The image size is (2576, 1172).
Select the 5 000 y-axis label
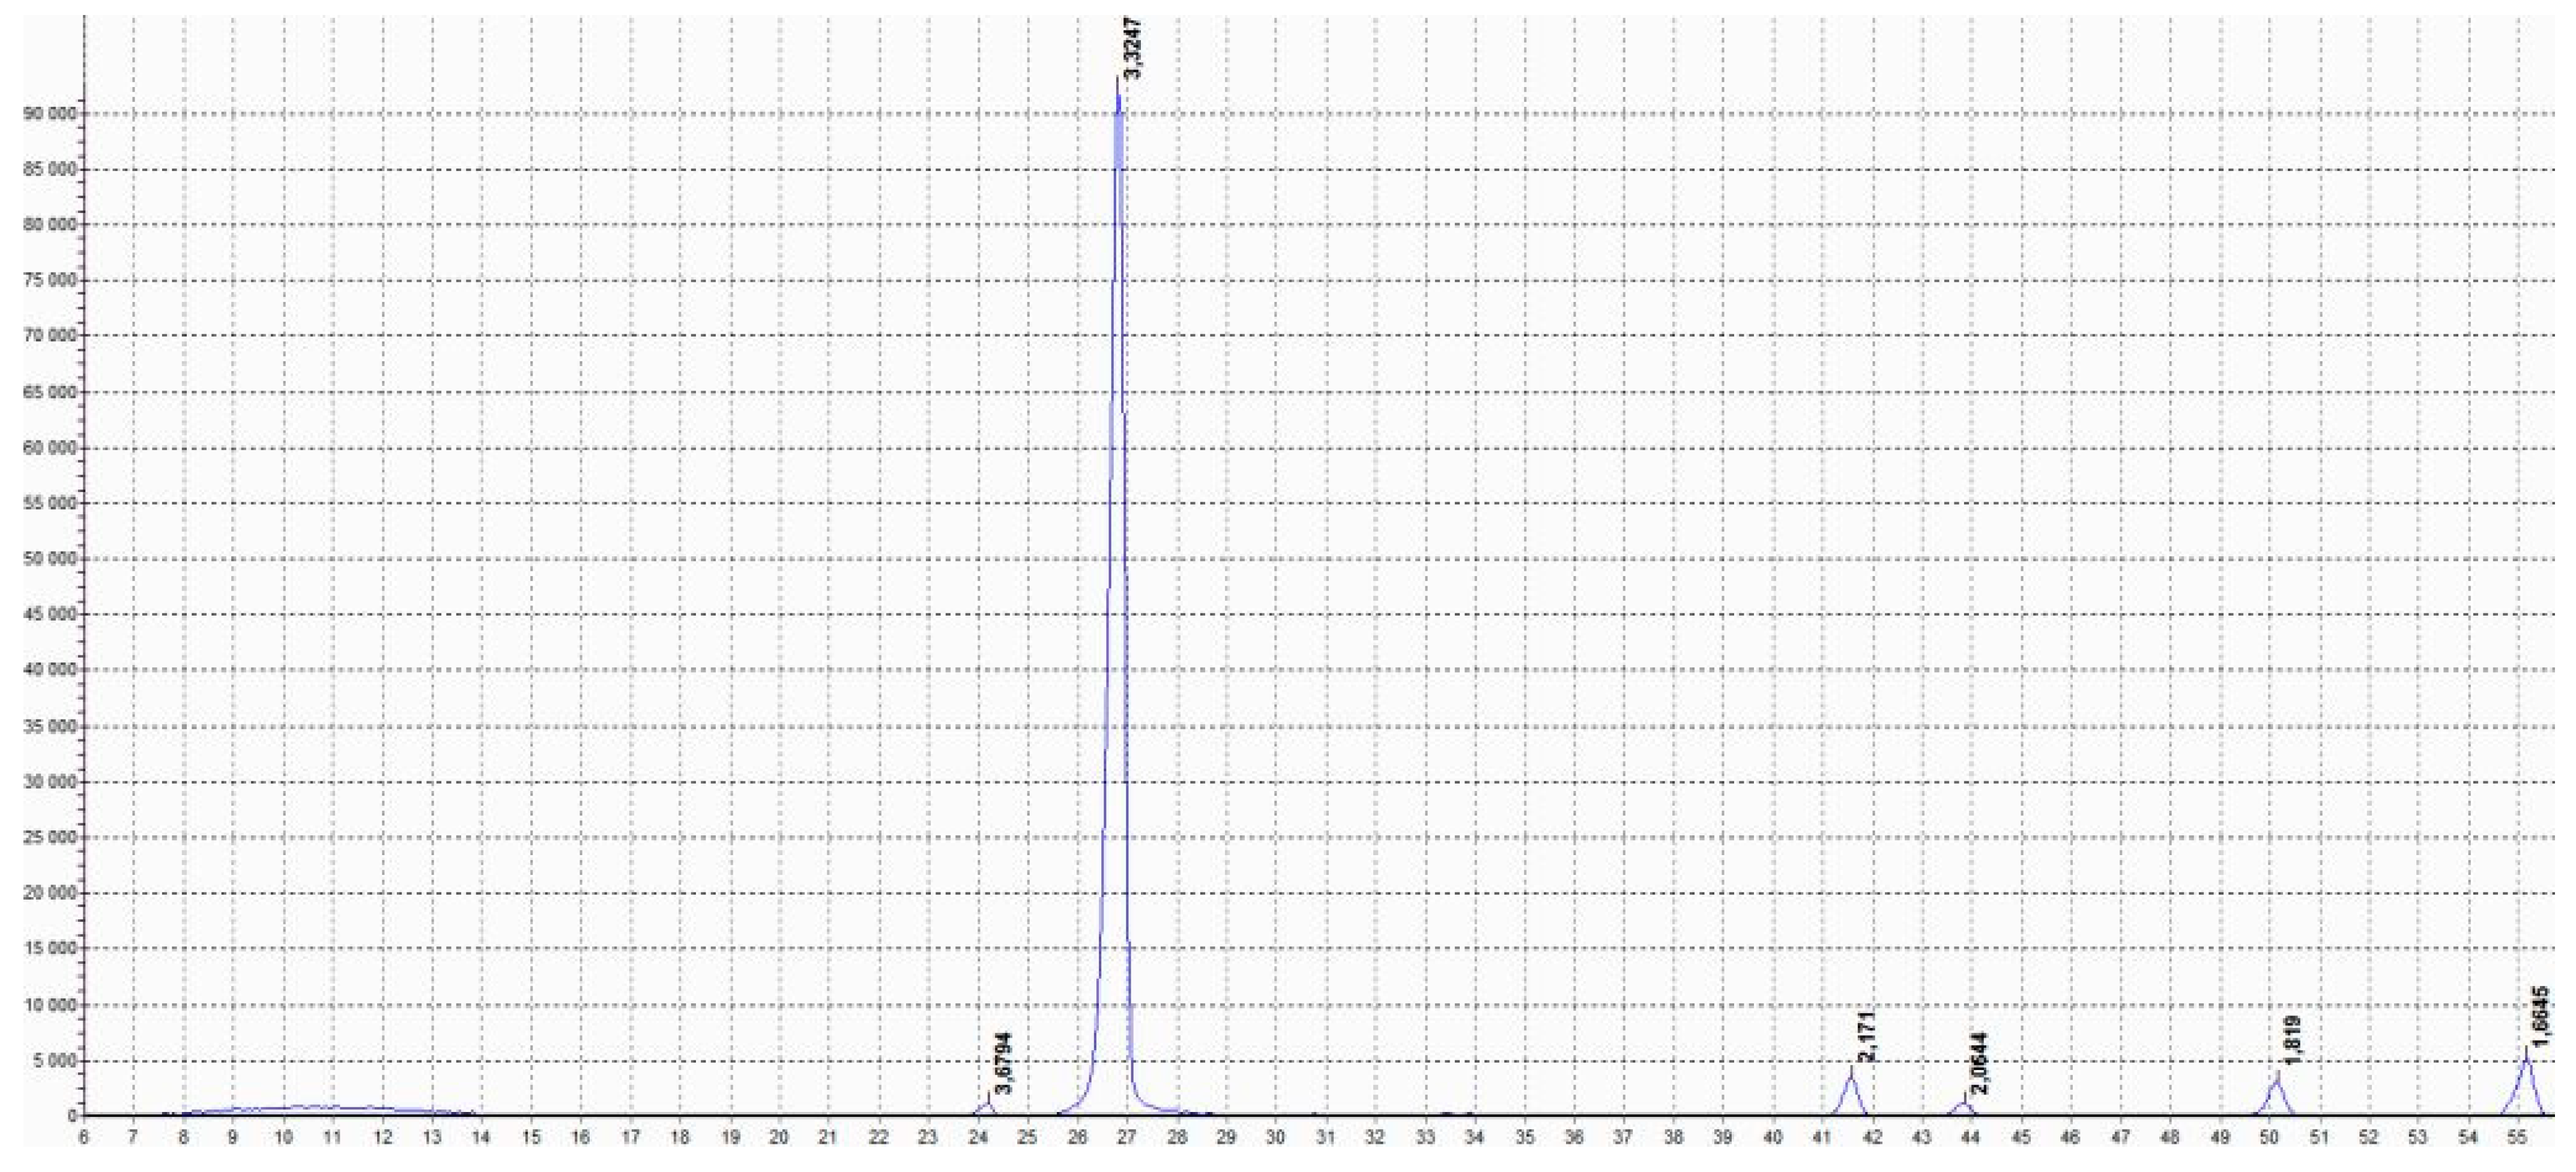point(54,1061)
